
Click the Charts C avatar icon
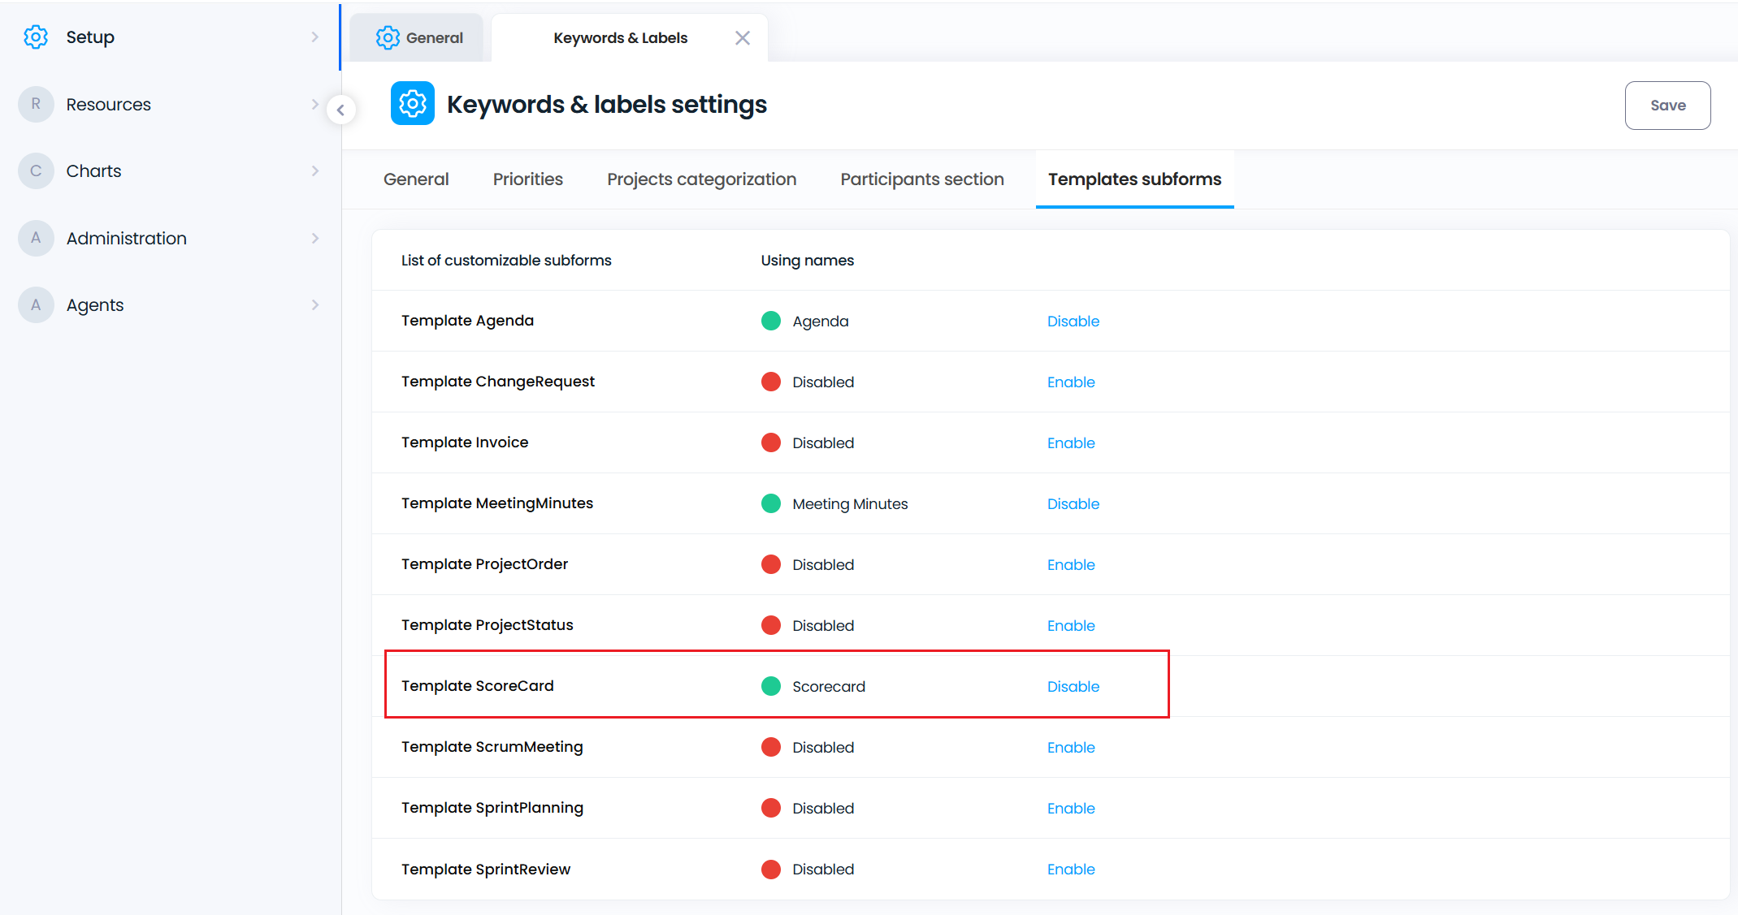click(x=36, y=171)
